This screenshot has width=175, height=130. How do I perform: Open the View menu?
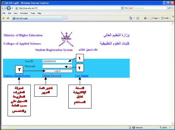click(x=16, y=13)
